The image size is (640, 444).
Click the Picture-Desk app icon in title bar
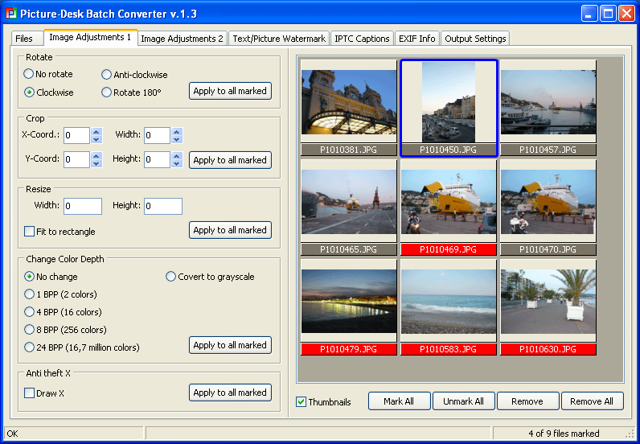pos(10,14)
